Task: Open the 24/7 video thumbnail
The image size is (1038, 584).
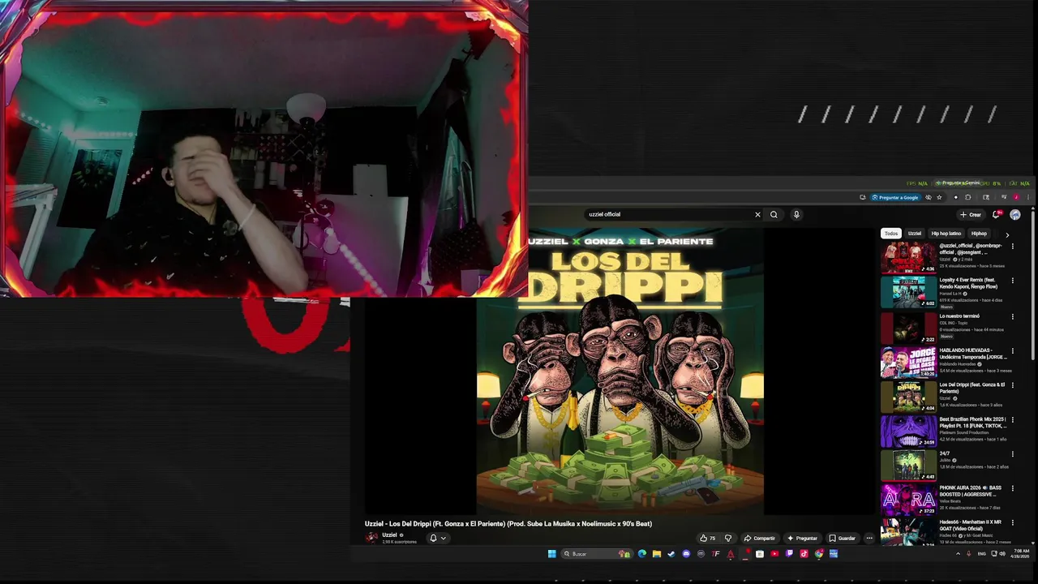Action: (x=909, y=466)
